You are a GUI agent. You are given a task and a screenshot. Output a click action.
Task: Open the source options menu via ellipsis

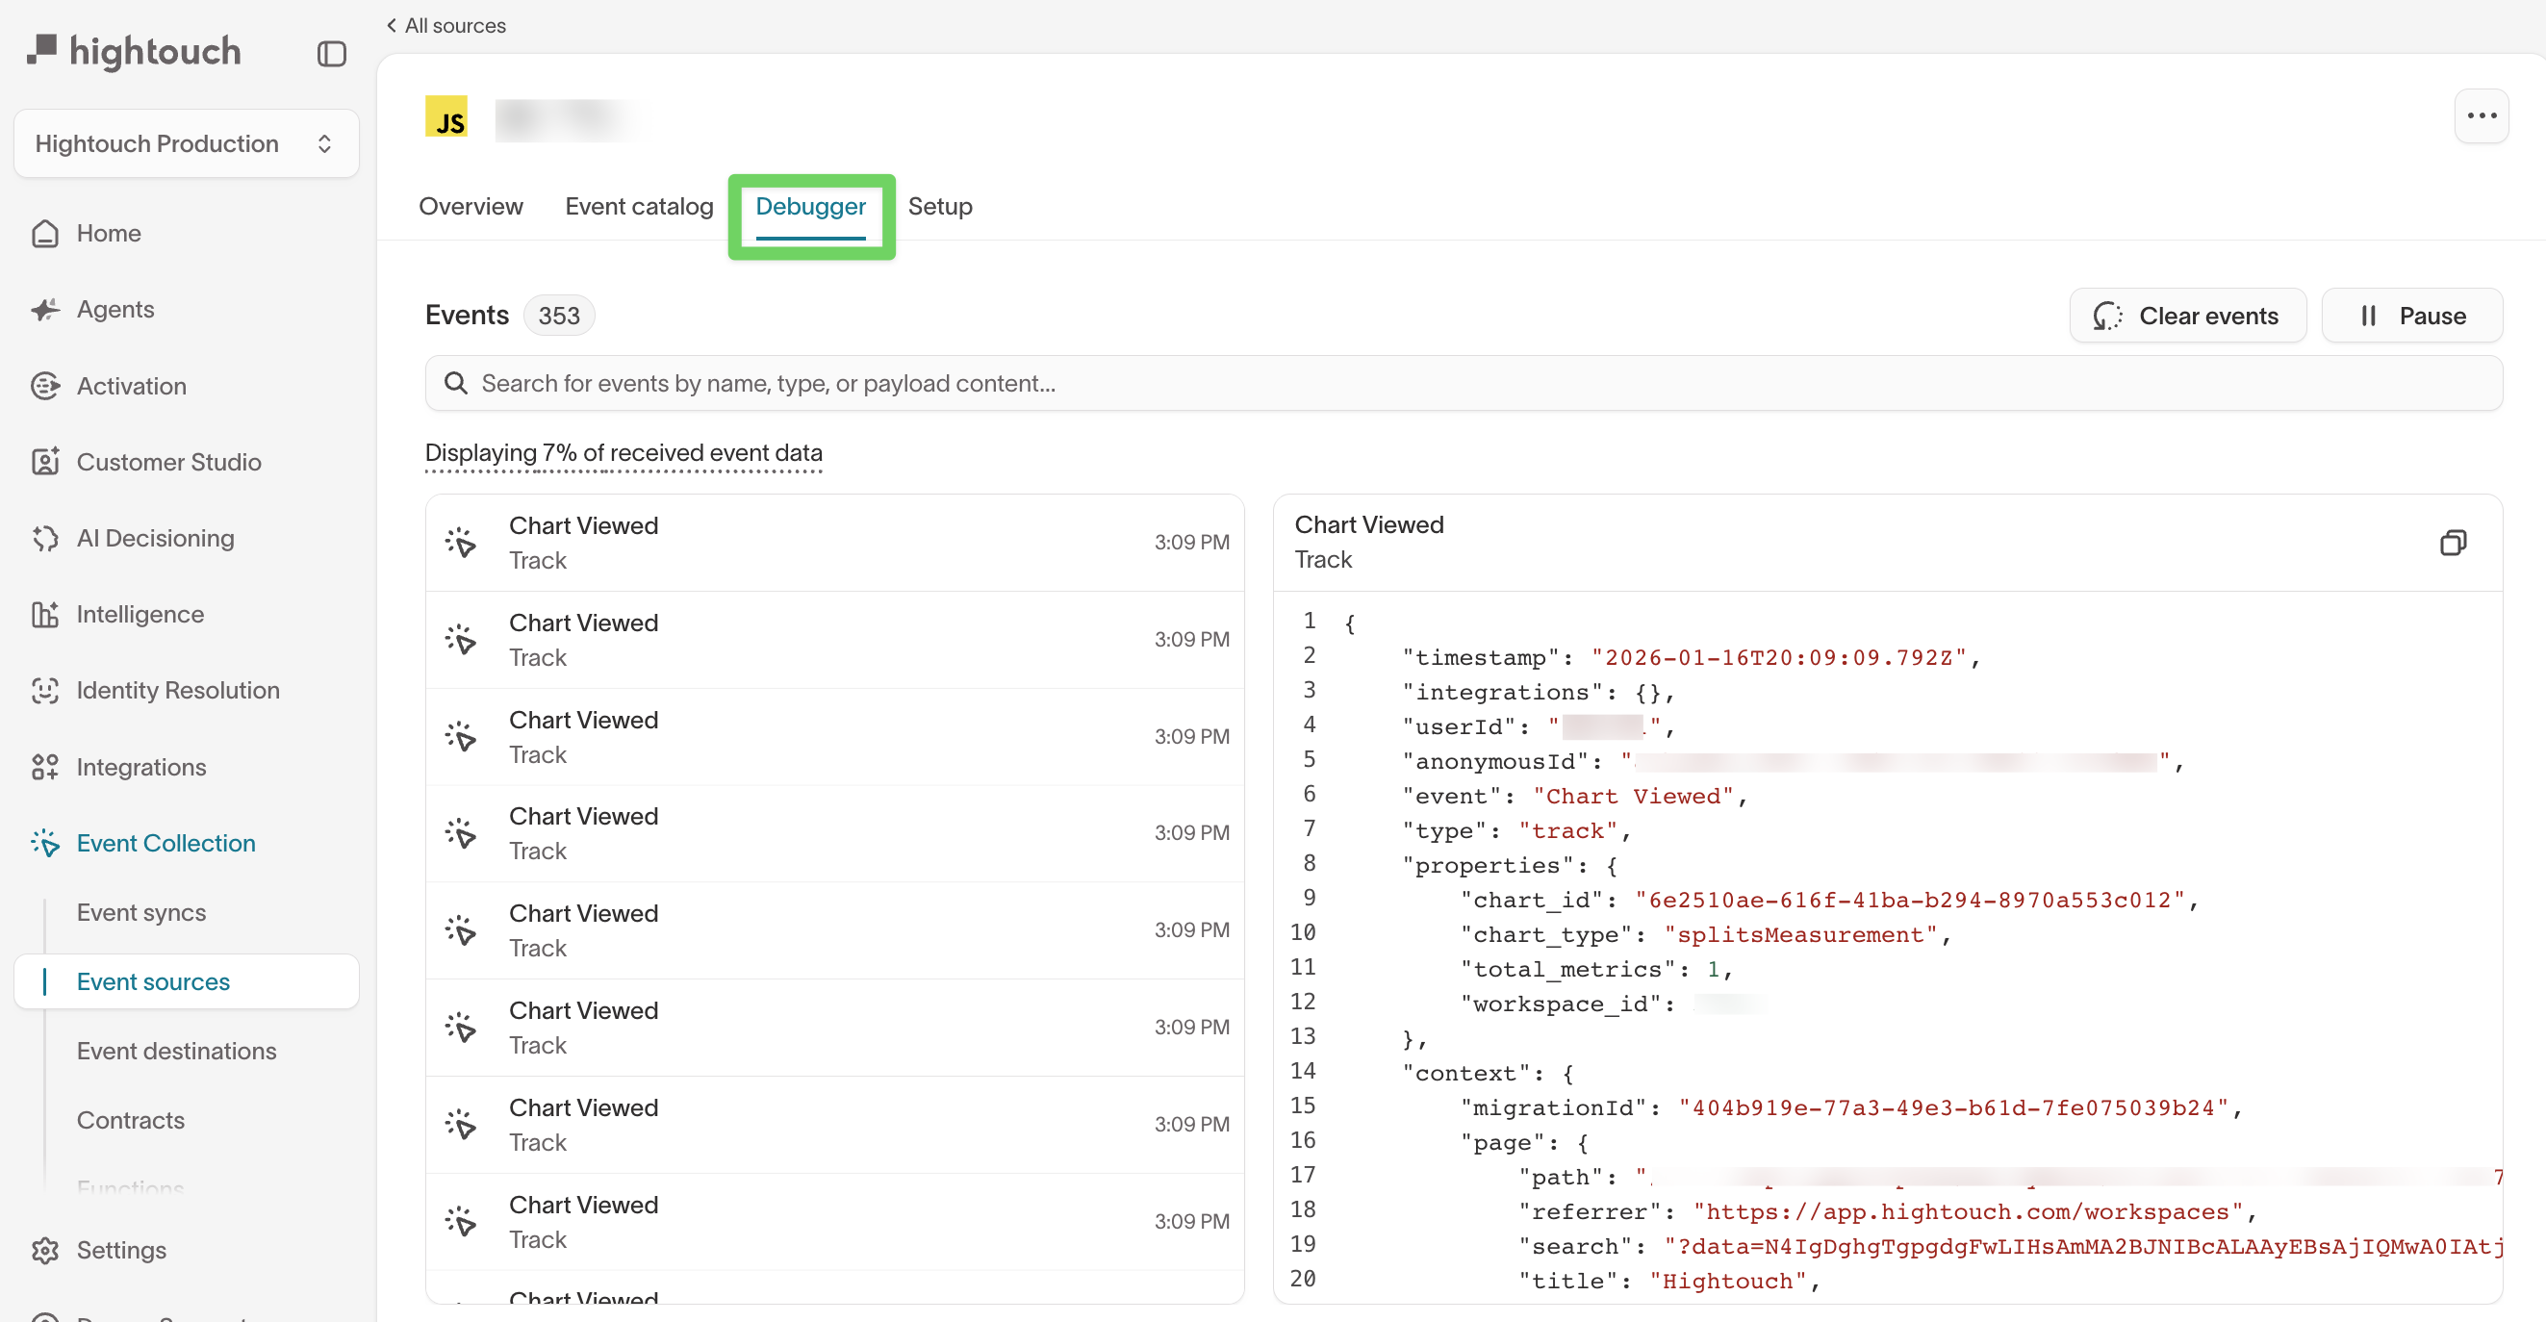(x=2482, y=115)
